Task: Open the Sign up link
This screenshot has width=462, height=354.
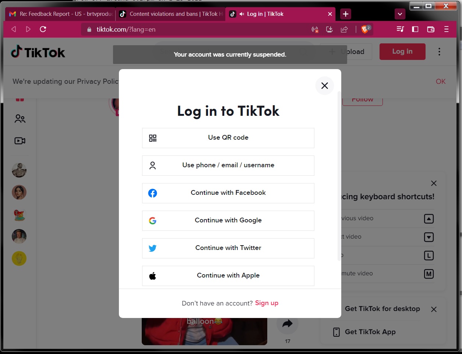Action: [x=267, y=303]
